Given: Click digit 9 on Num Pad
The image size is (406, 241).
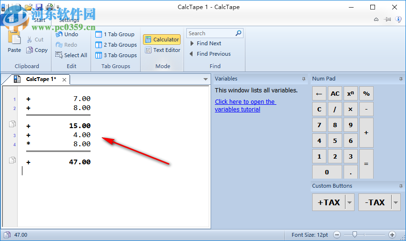Looking at the screenshot, I should 351,125.
